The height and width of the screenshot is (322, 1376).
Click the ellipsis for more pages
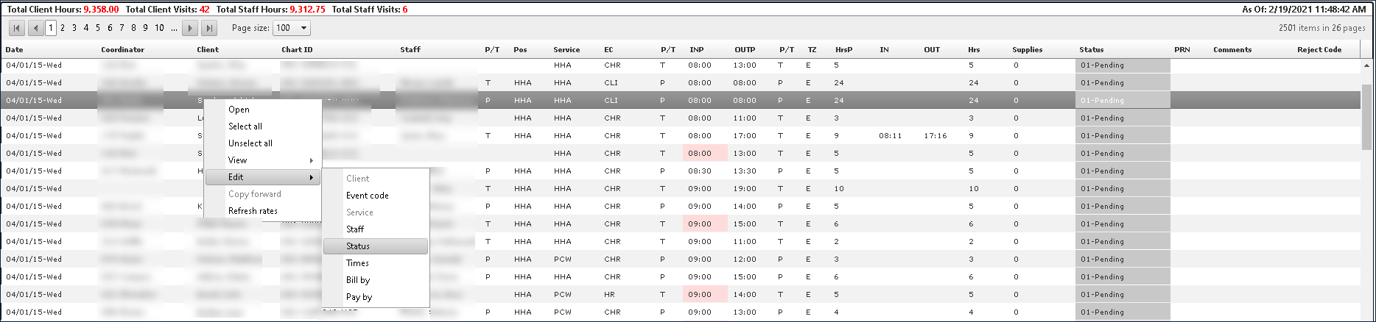[174, 28]
